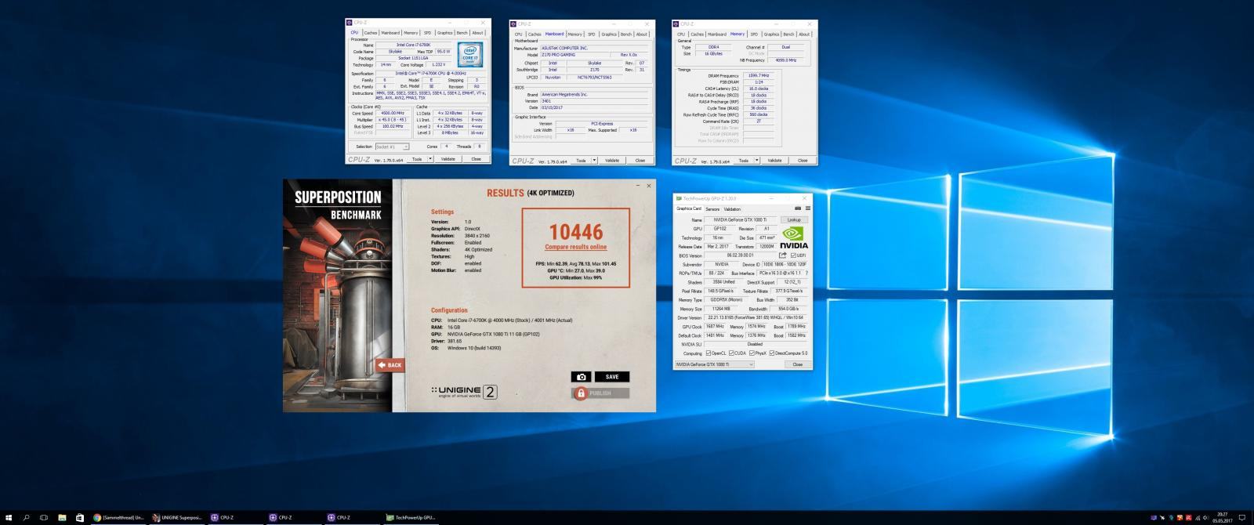Click the airplane tray icon
Image resolution: width=1254 pixels, height=525 pixels.
coord(1163,517)
